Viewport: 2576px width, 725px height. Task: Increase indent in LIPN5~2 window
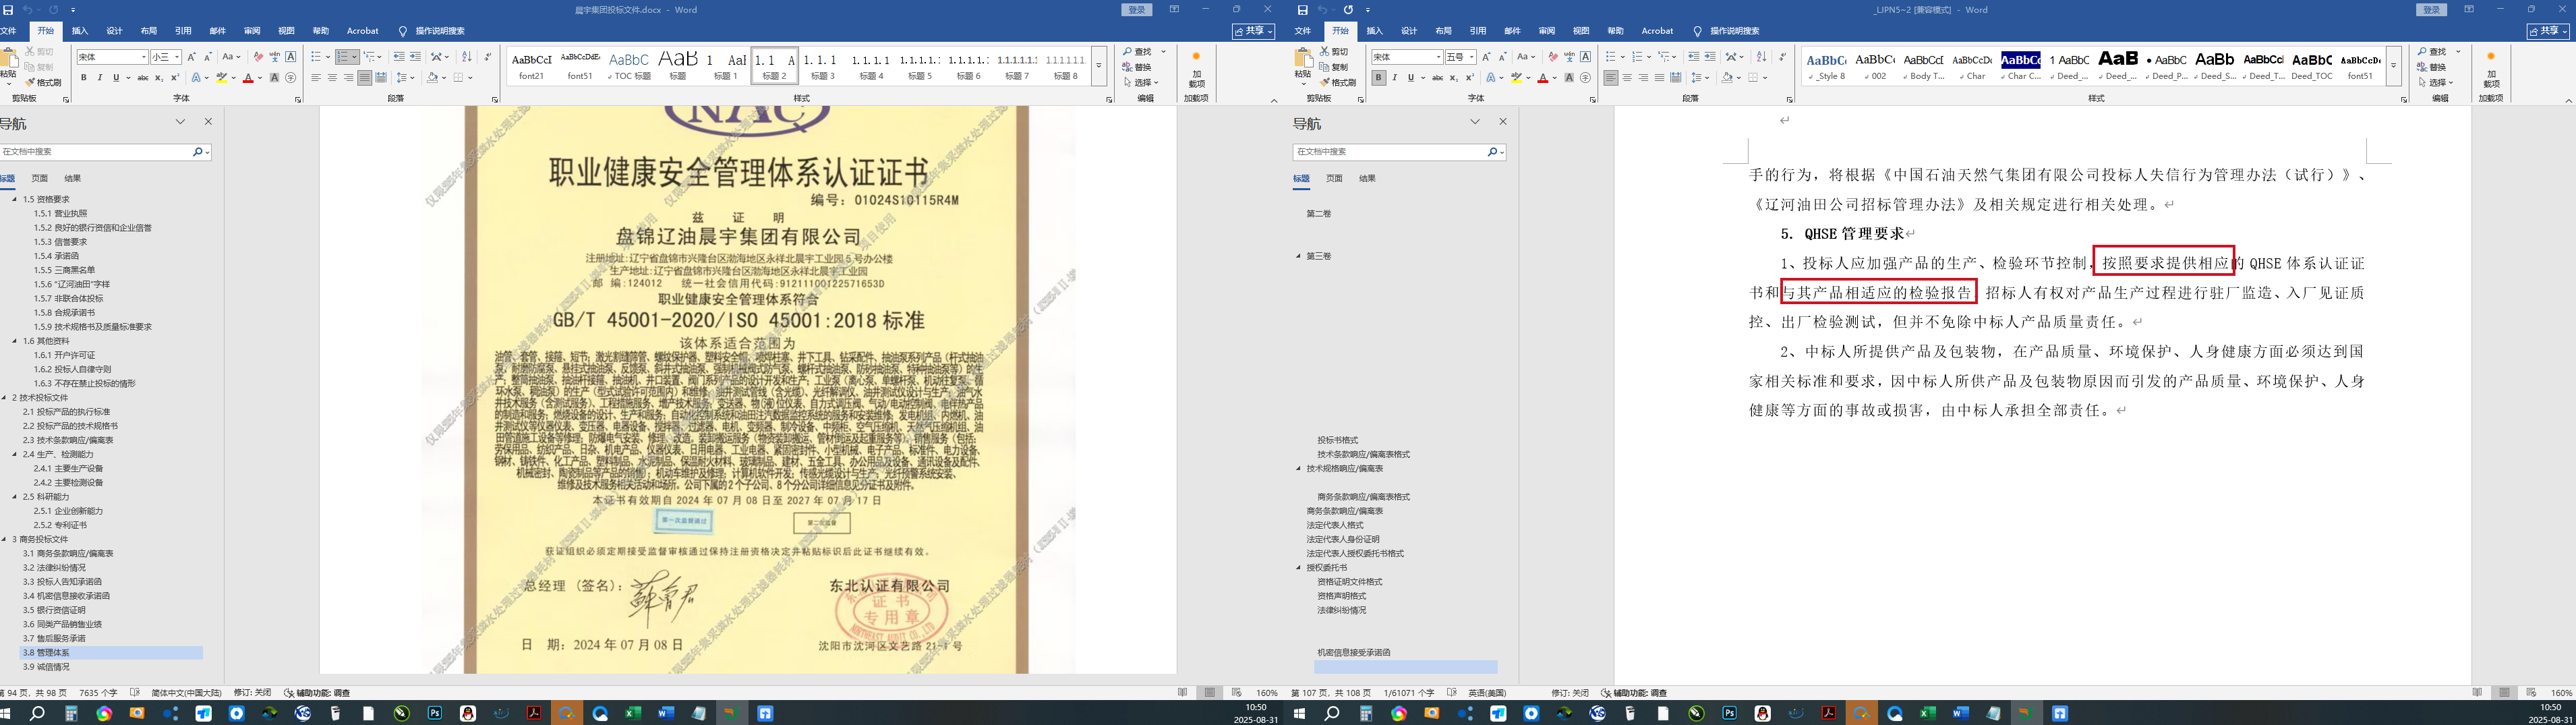pos(1710,57)
